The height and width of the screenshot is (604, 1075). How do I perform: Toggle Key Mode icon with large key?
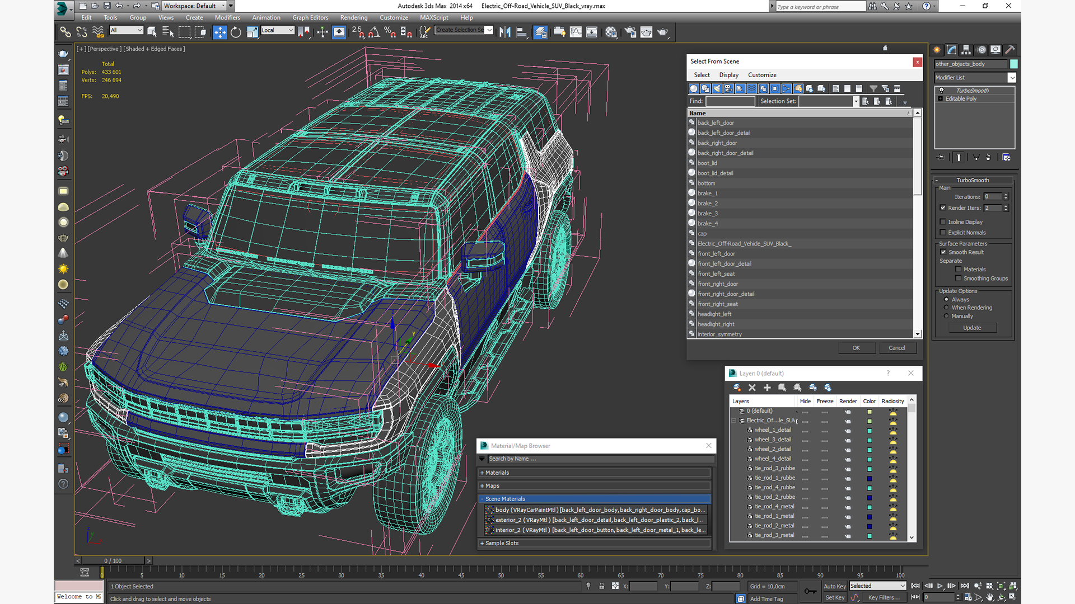810,592
